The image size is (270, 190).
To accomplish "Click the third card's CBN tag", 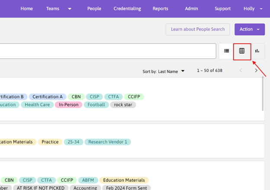I will [9, 180].
